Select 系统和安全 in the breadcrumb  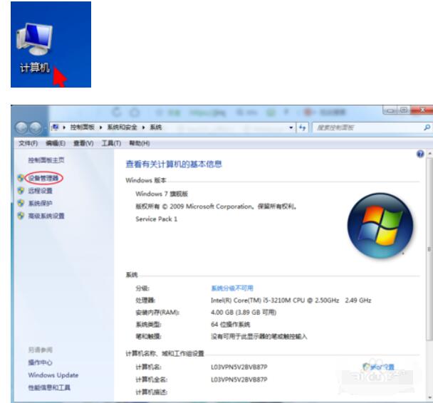pos(122,127)
